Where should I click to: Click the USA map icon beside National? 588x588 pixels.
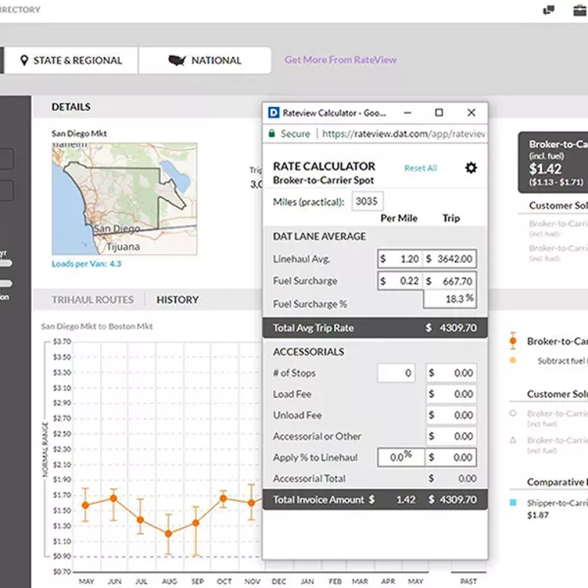(x=177, y=60)
